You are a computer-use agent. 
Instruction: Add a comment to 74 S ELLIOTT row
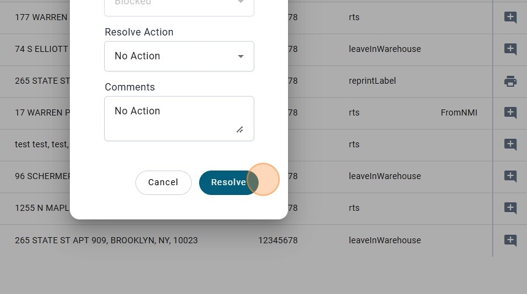click(510, 49)
